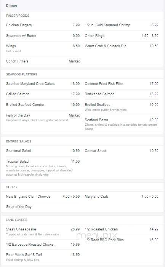Click the Caesar Salad entry
Image resolution: width=165 pixels, height=267 pixels.
(122, 151)
